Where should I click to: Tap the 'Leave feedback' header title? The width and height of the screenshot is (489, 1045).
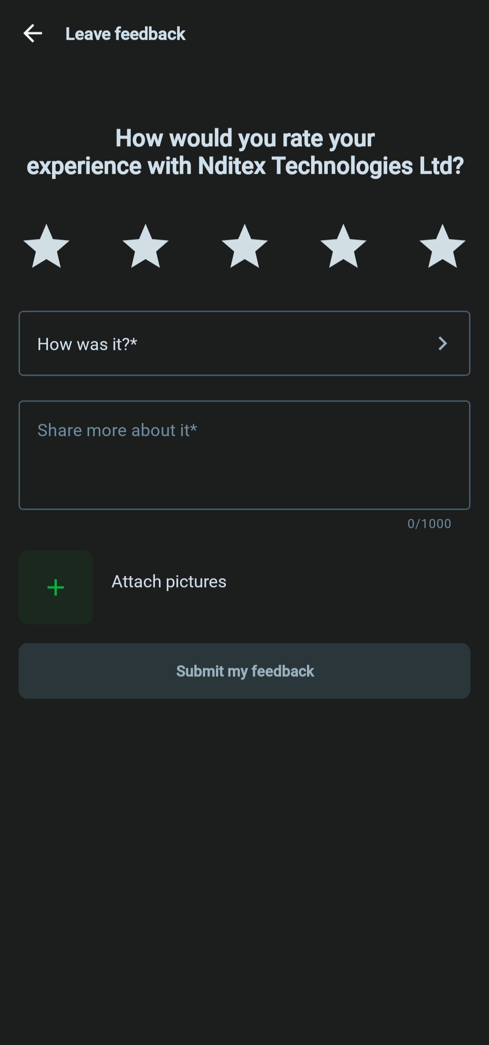click(x=125, y=34)
